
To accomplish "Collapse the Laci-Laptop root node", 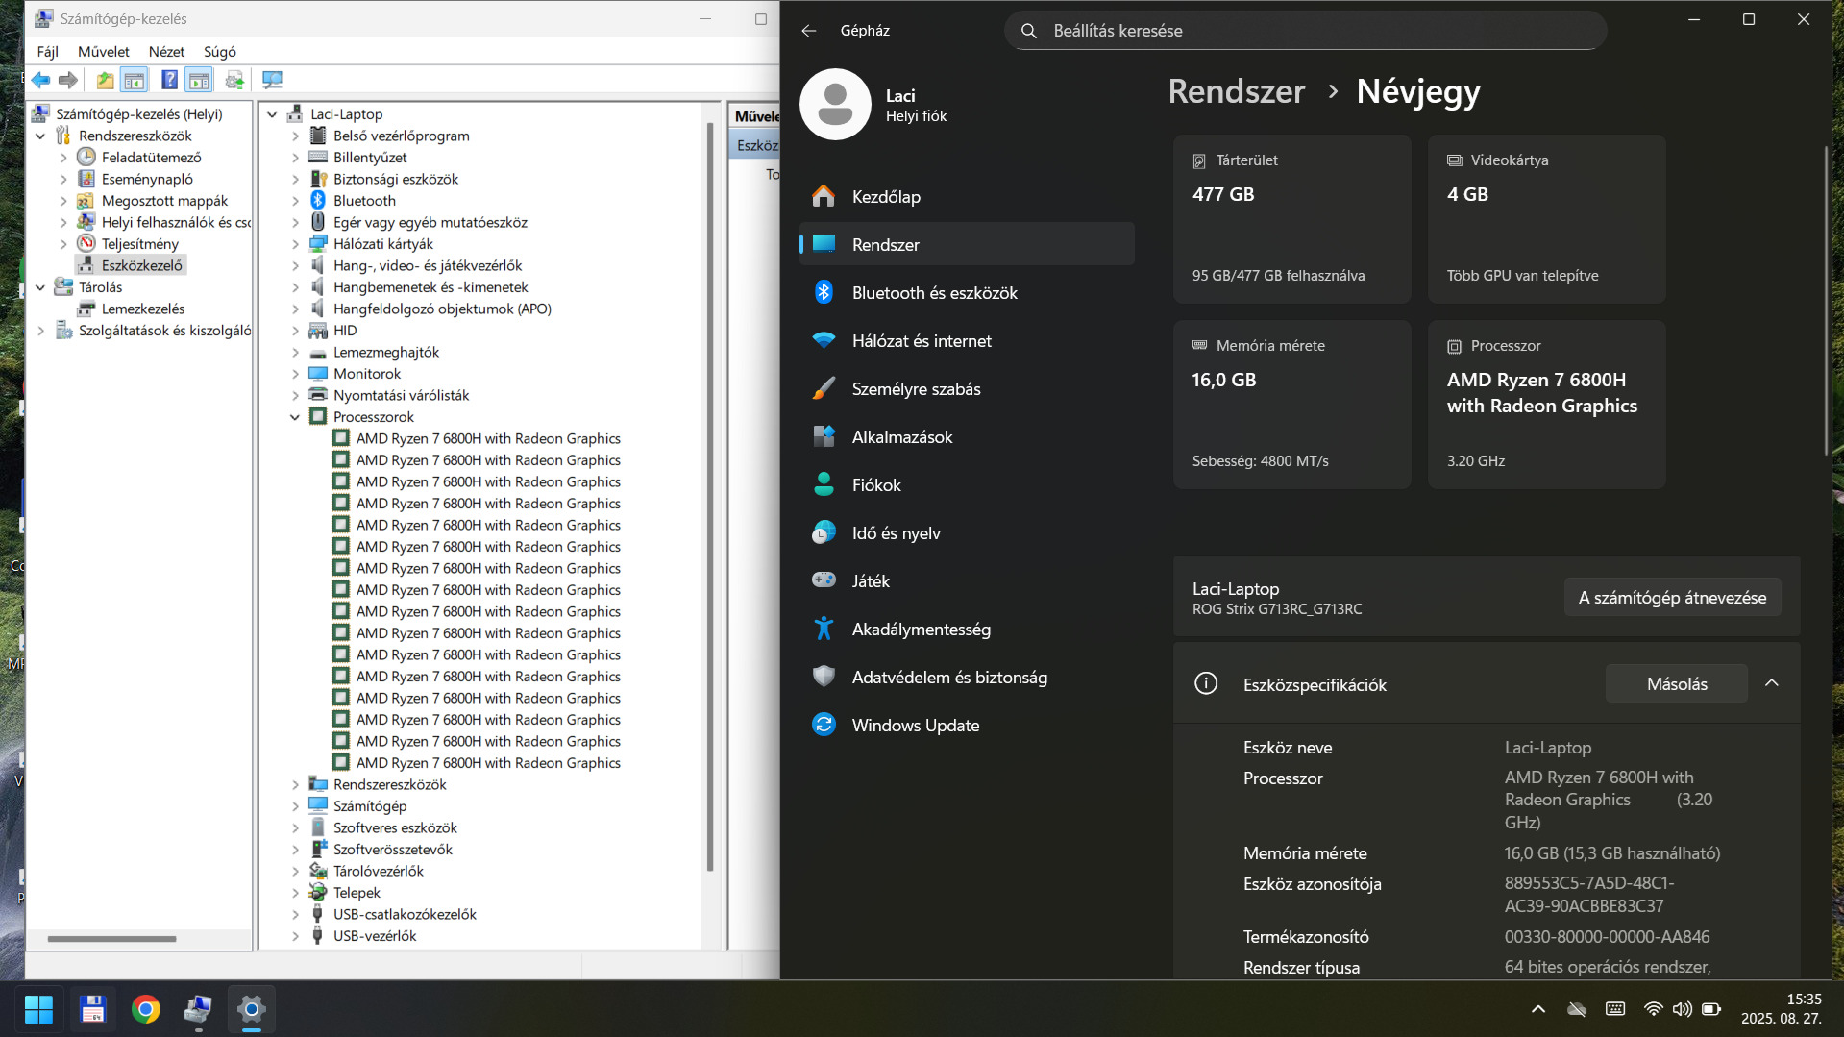I will point(272,114).
